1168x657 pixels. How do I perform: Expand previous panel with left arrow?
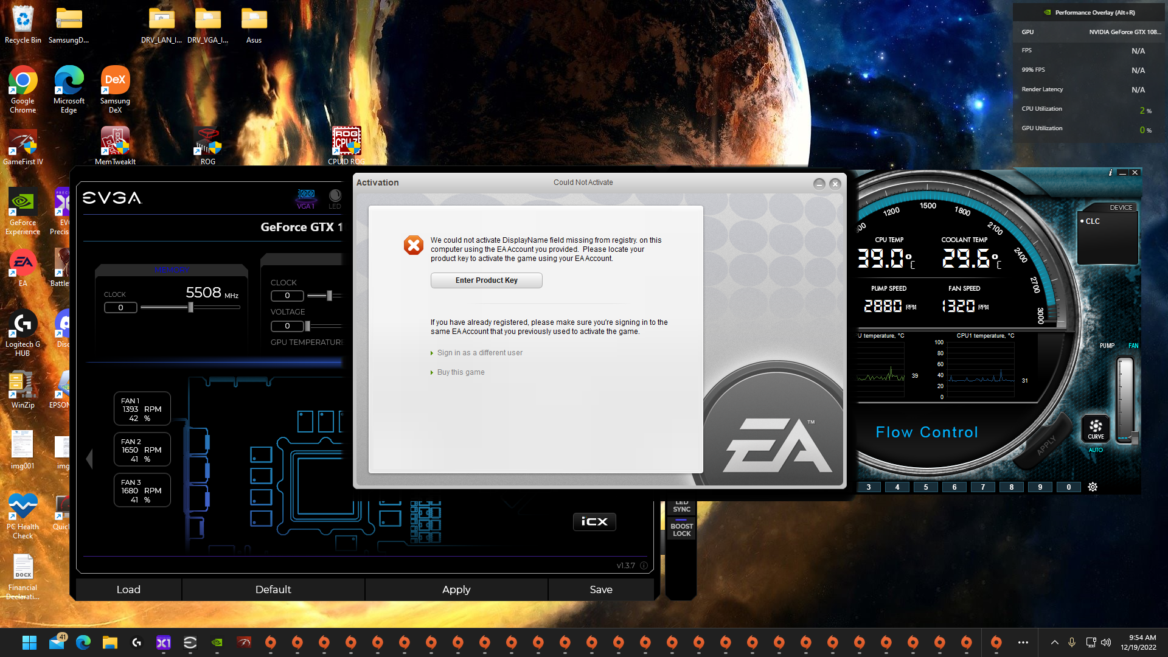(x=89, y=459)
